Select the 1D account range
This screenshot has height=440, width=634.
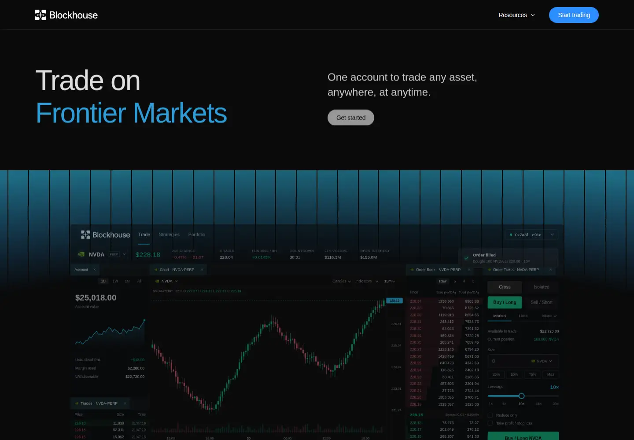point(103,281)
